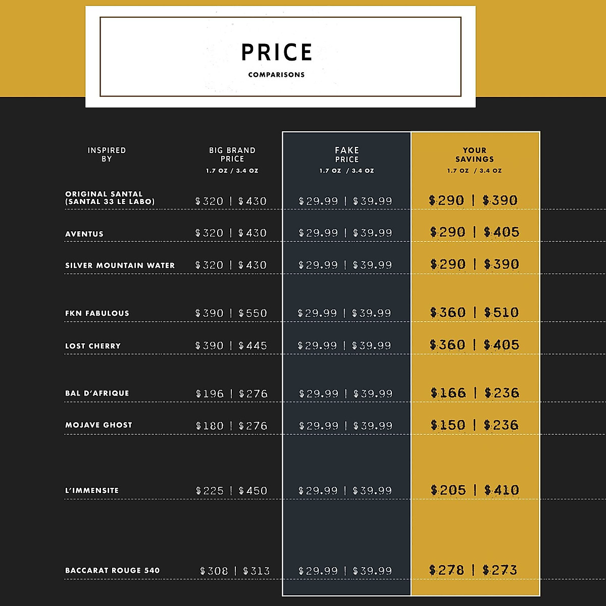Click the Lost Cherry fragrance name
This screenshot has height=606, width=606.
93,346
